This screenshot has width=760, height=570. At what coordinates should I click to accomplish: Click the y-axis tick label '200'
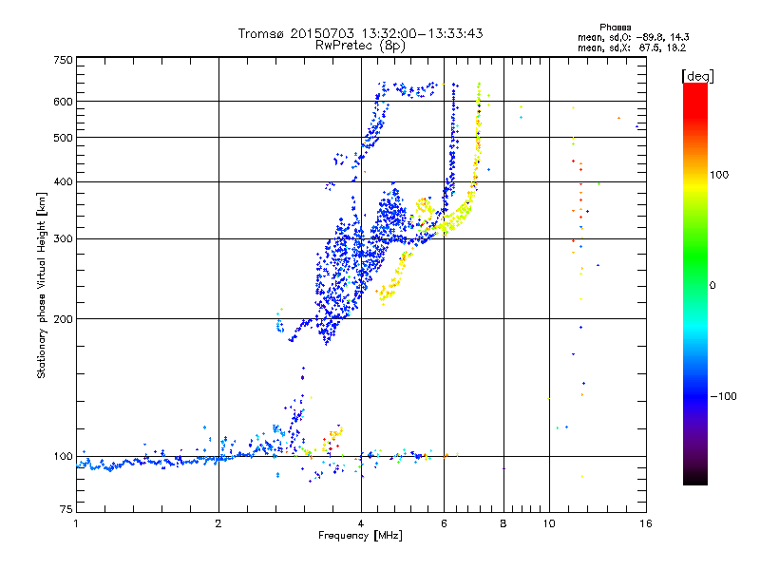pyautogui.click(x=63, y=319)
